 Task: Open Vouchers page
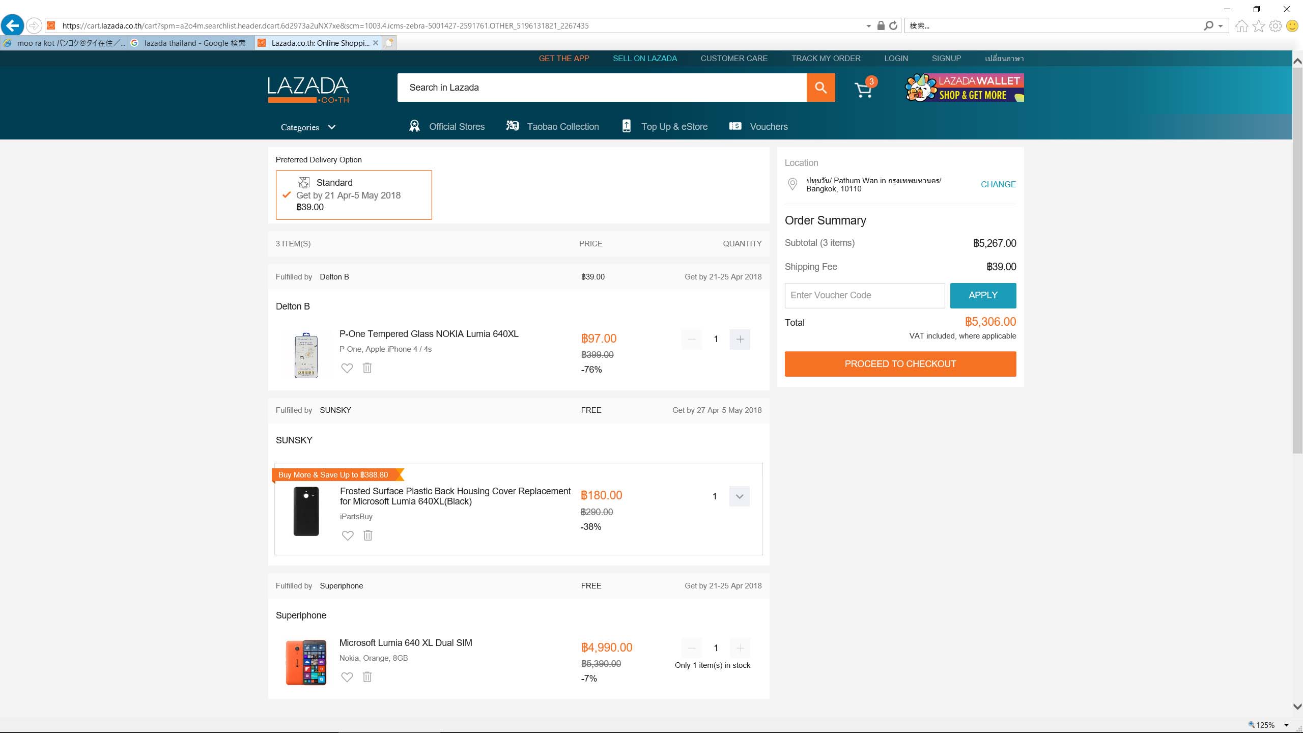tap(758, 126)
